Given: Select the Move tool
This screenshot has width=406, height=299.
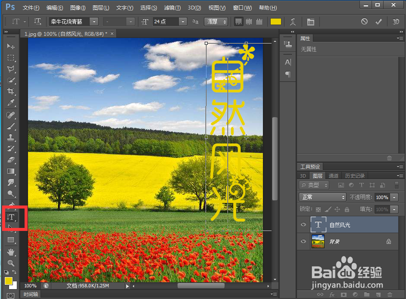Looking at the screenshot, I should tap(11, 47).
